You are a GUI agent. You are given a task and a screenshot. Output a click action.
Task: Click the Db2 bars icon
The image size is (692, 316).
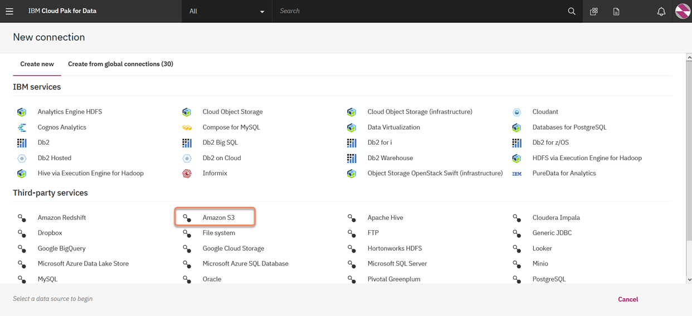point(22,143)
